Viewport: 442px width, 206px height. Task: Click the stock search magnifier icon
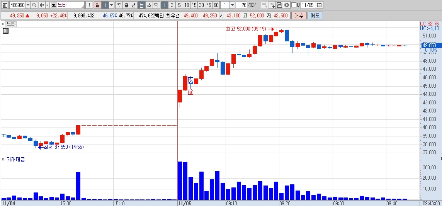34,5
